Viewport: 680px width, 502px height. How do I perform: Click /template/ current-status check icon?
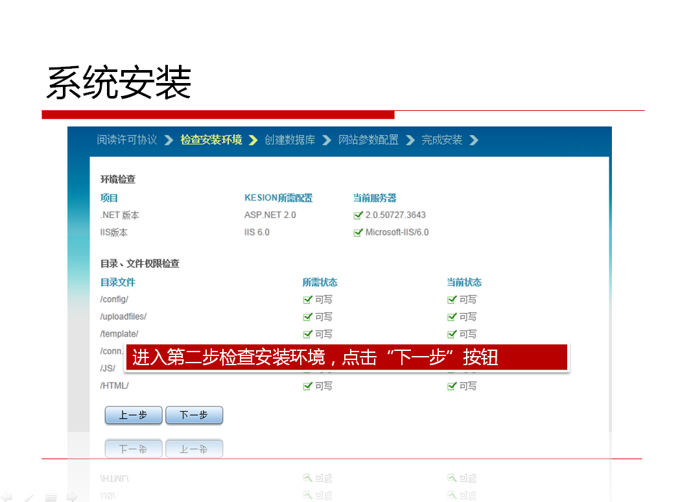pyautogui.click(x=452, y=334)
